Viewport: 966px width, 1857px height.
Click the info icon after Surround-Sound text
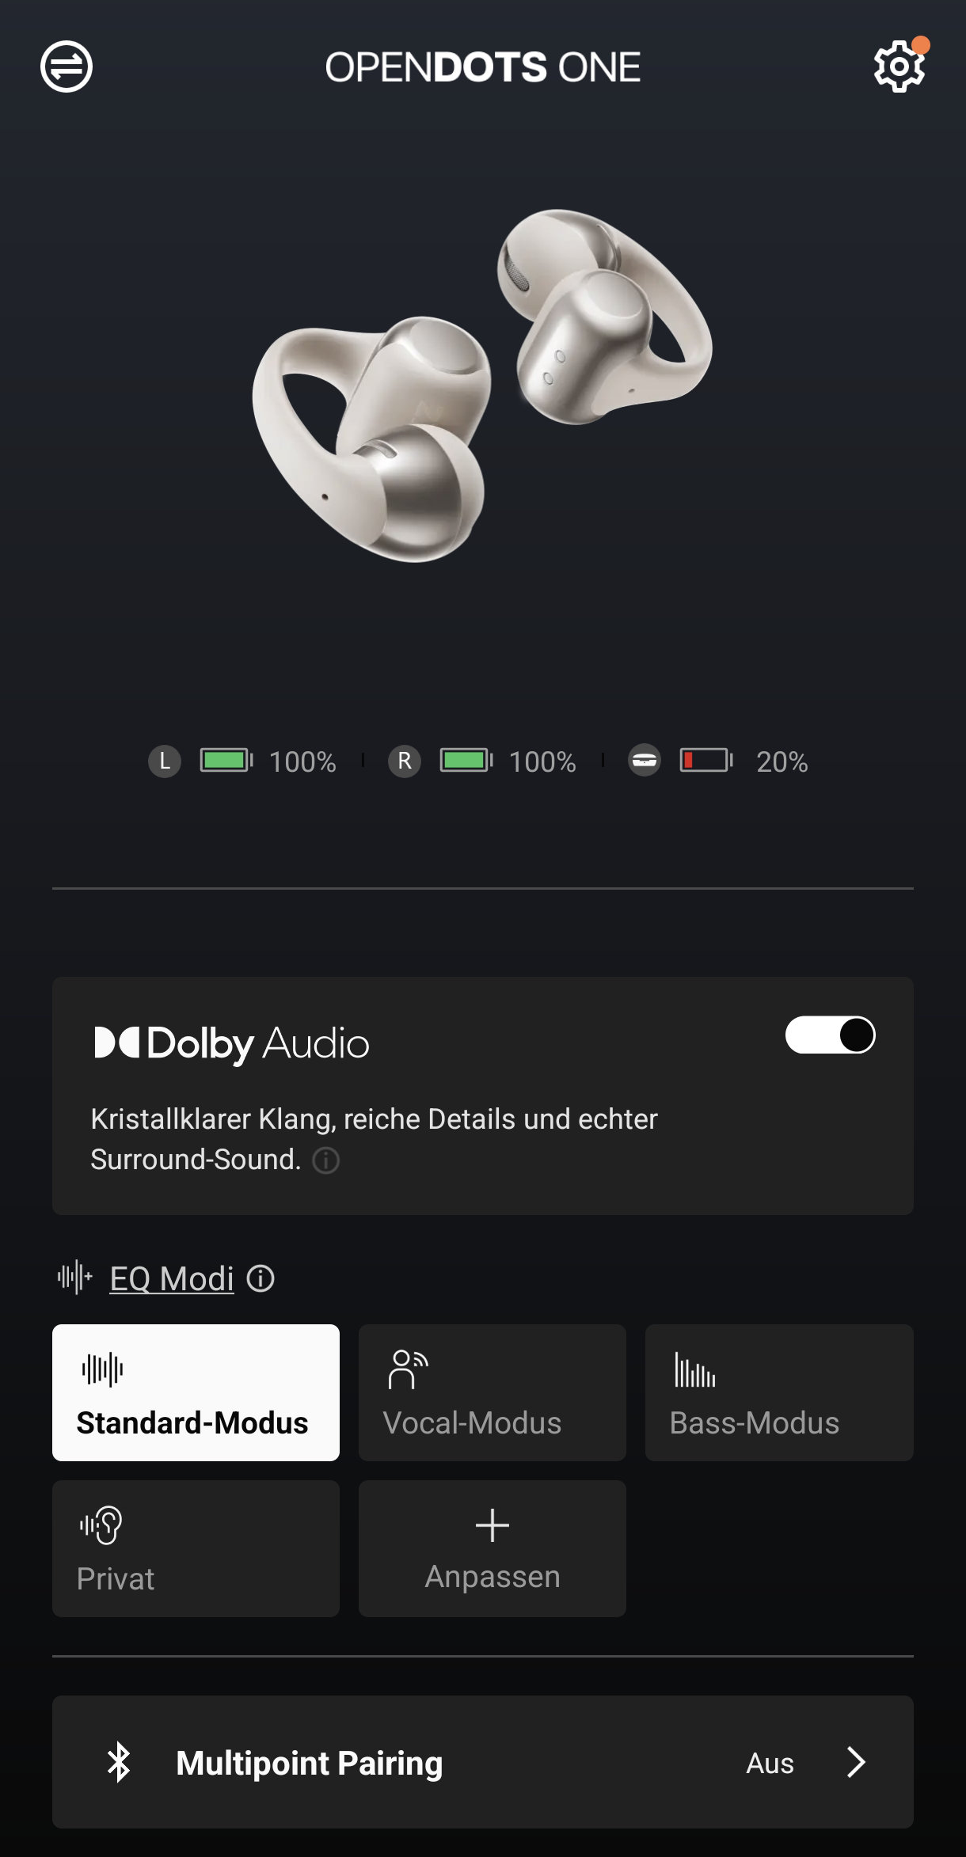pyautogui.click(x=325, y=1160)
